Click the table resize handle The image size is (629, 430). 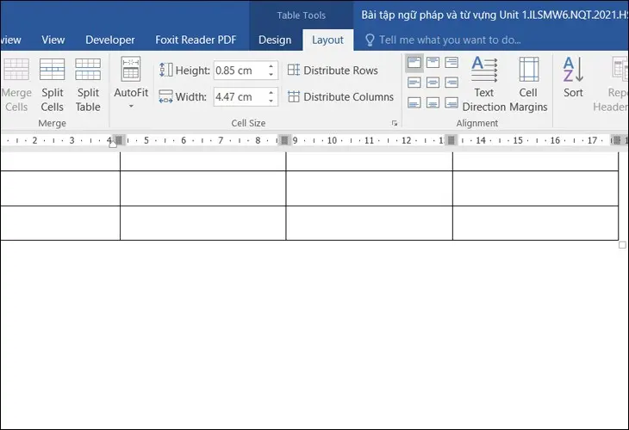pos(622,245)
